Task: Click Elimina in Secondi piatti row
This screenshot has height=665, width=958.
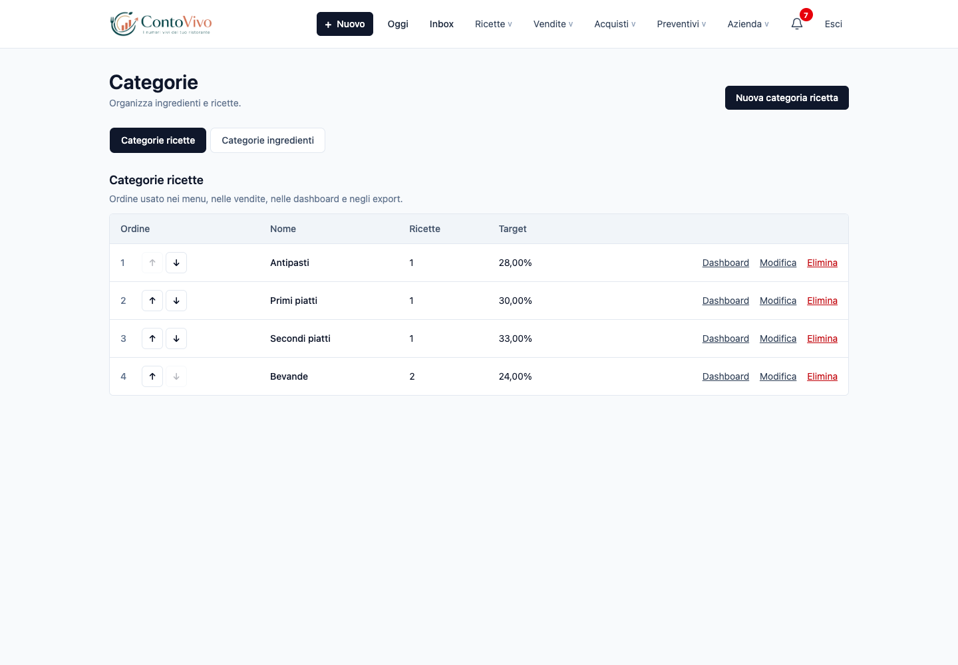Action: pyautogui.click(x=822, y=338)
